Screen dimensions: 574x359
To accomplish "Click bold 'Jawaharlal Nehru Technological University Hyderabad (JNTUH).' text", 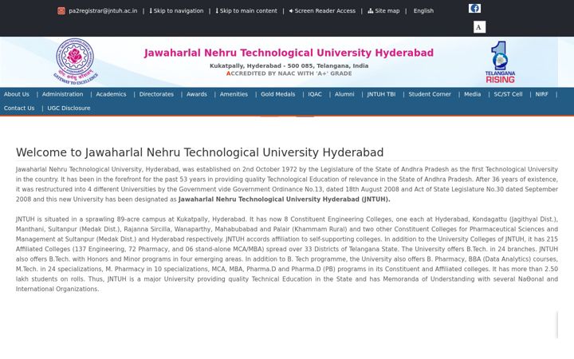I will [x=284, y=199].
